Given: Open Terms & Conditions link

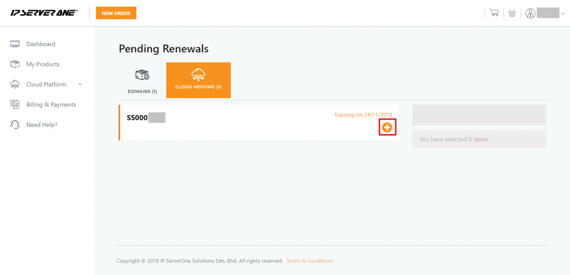Looking at the screenshot, I should 309,261.
